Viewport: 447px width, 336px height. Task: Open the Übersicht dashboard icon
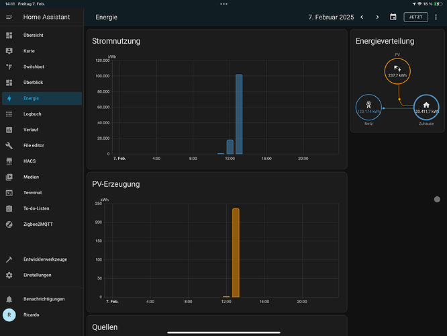pos(9,35)
